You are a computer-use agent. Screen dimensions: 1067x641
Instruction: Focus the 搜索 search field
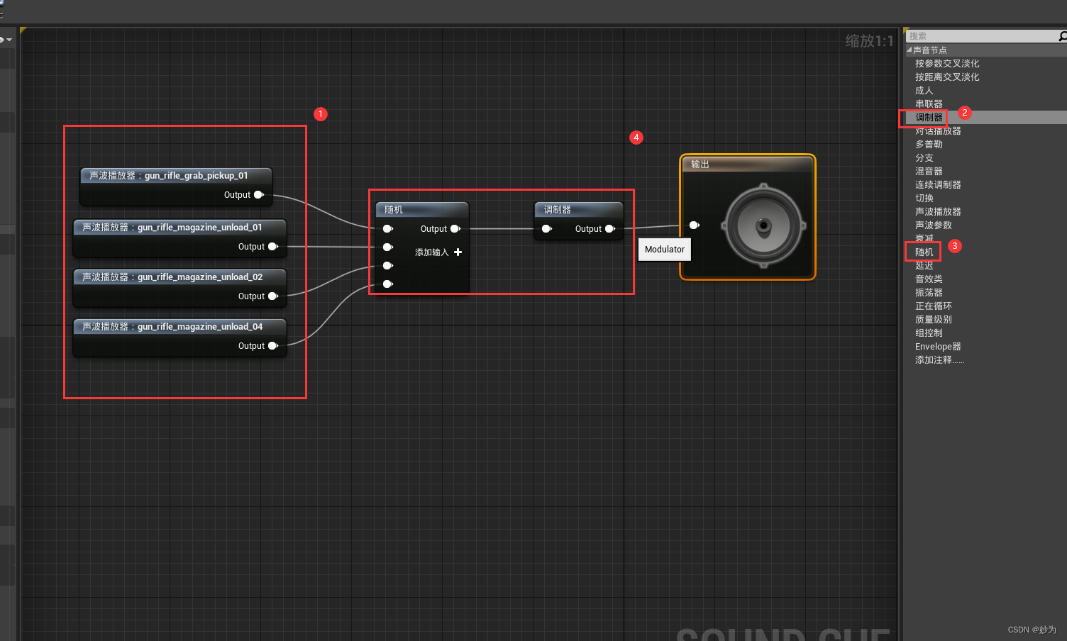pyautogui.click(x=983, y=36)
